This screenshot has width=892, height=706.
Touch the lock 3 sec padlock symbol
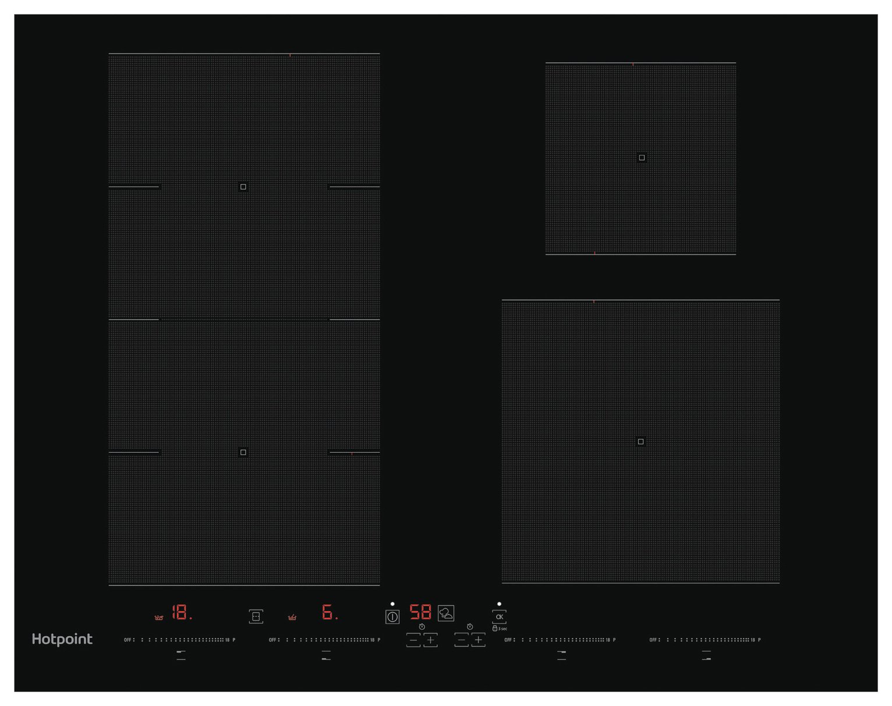pyautogui.click(x=495, y=629)
